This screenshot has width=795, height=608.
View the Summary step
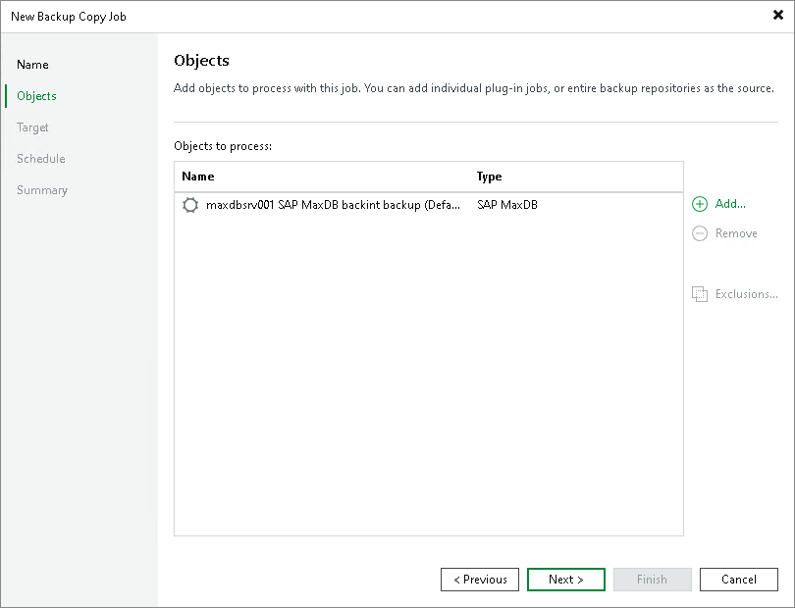41,189
